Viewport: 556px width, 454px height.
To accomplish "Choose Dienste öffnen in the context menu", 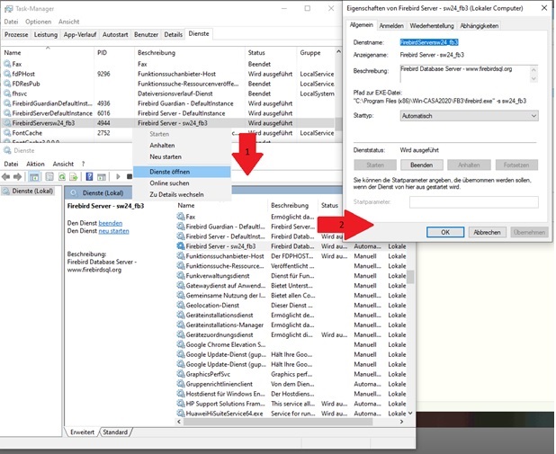I will coord(182,172).
